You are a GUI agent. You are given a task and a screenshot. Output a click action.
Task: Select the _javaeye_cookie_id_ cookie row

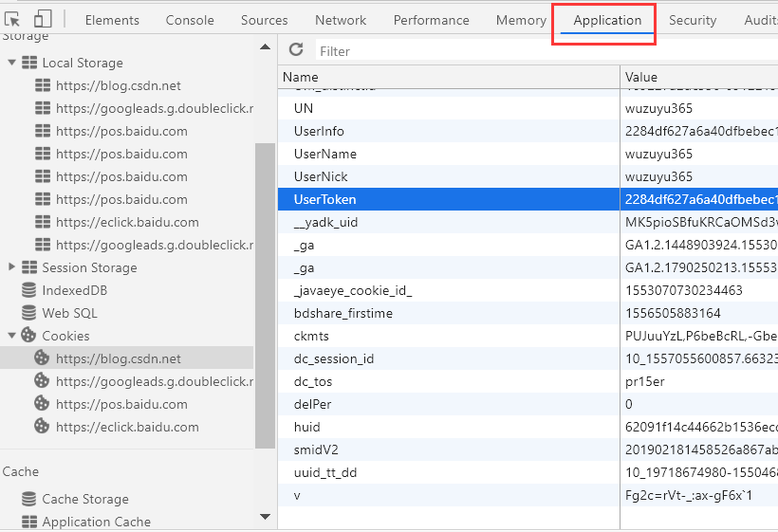[x=528, y=290]
